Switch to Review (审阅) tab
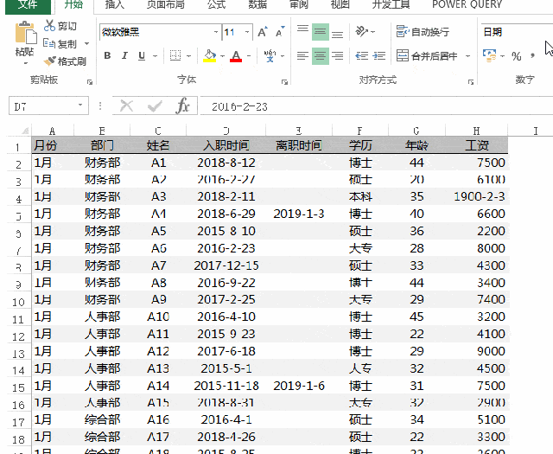 pos(299,4)
